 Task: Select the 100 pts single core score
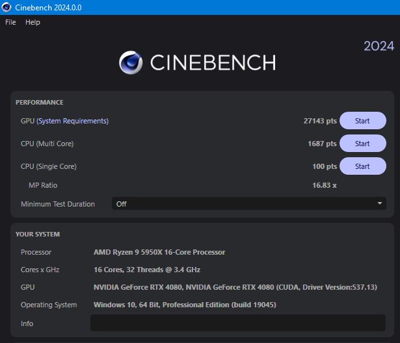[x=325, y=166]
